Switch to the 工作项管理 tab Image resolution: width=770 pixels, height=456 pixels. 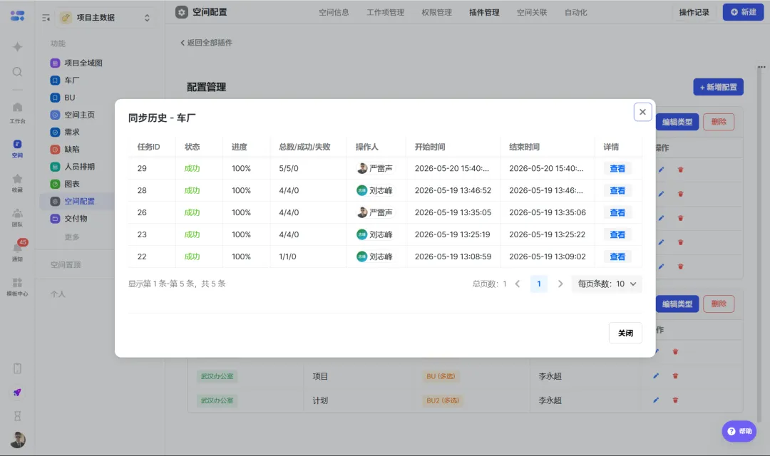click(385, 13)
